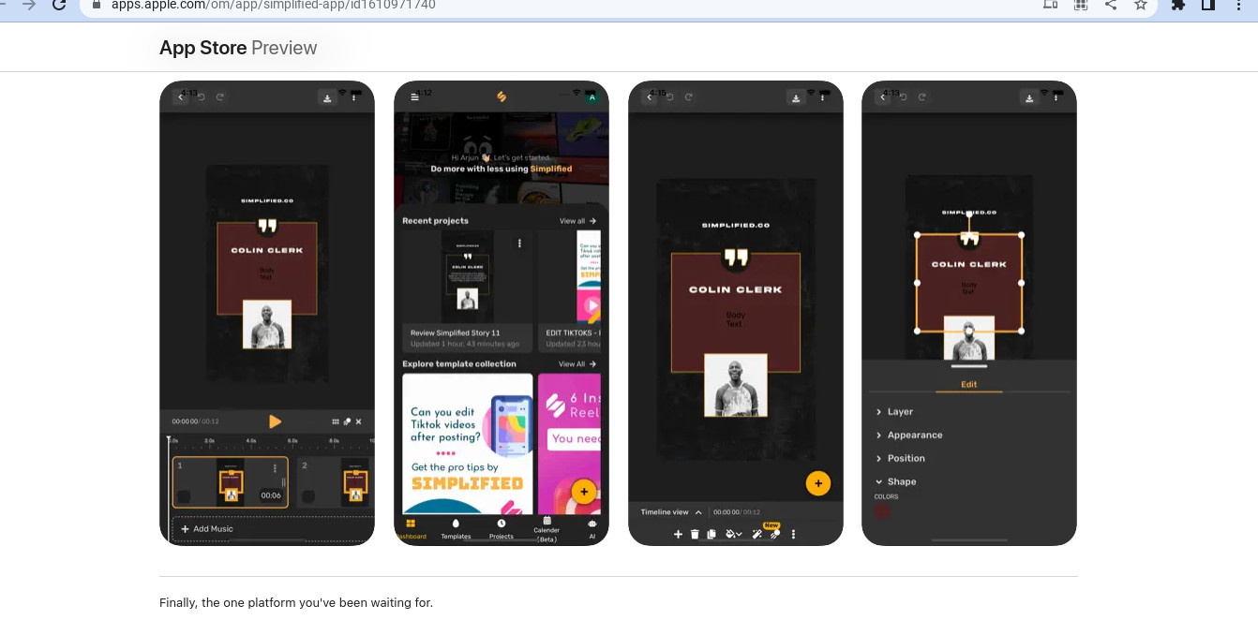Select the Edit tab in fourth screenshot

coord(969,385)
